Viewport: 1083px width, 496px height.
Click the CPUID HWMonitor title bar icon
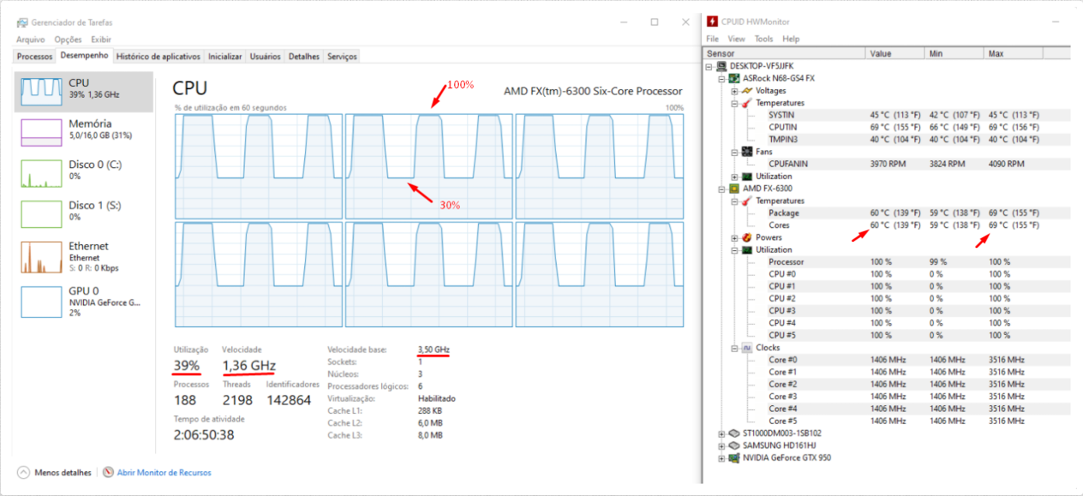pyautogui.click(x=711, y=22)
